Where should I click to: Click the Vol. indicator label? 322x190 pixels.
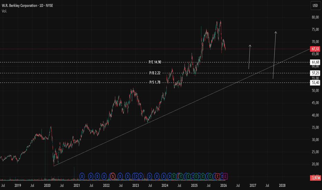tap(4, 11)
